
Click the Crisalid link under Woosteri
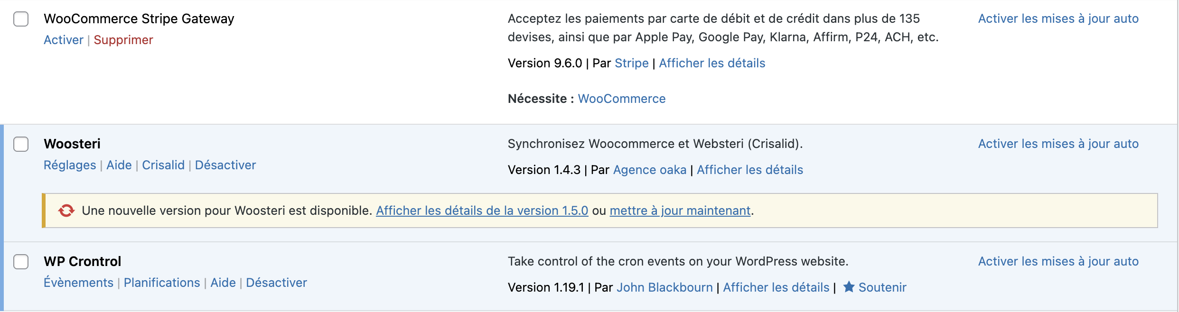(x=163, y=165)
